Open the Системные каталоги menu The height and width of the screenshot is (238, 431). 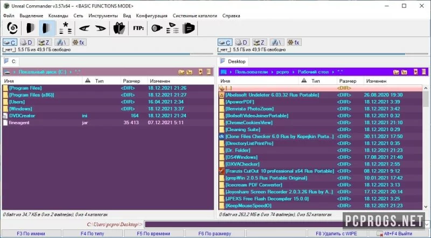coord(195,16)
